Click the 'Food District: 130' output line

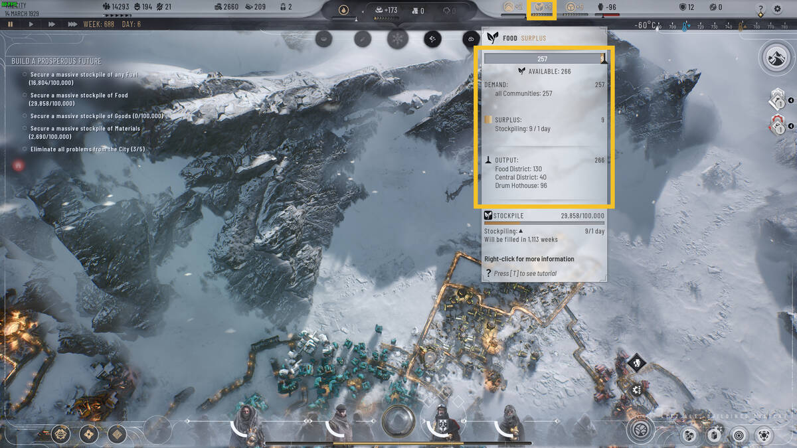pyautogui.click(x=518, y=169)
